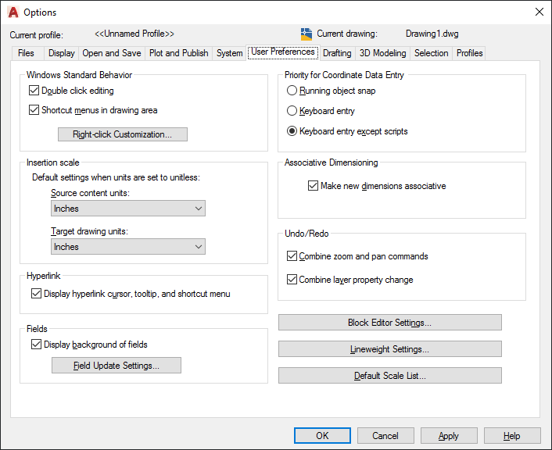
Task: Uncheck Display background of fields
Action: (x=36, y=344)
